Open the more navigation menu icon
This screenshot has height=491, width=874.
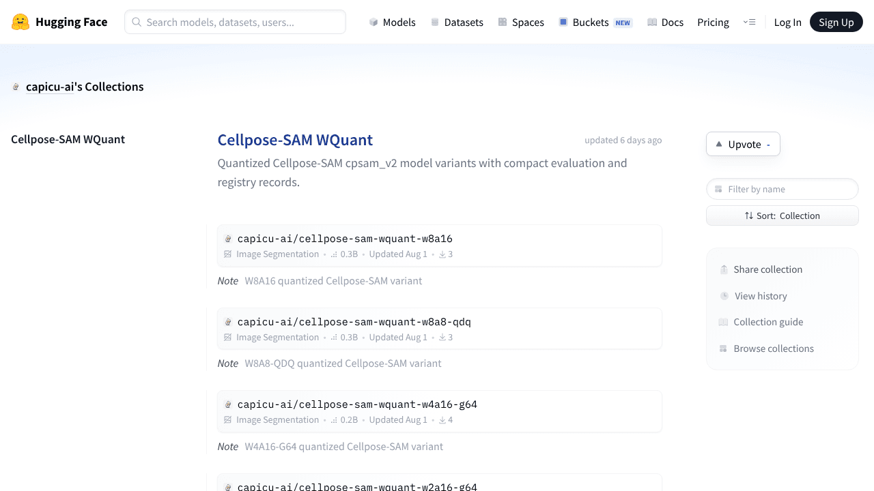(x=749, y=22)
